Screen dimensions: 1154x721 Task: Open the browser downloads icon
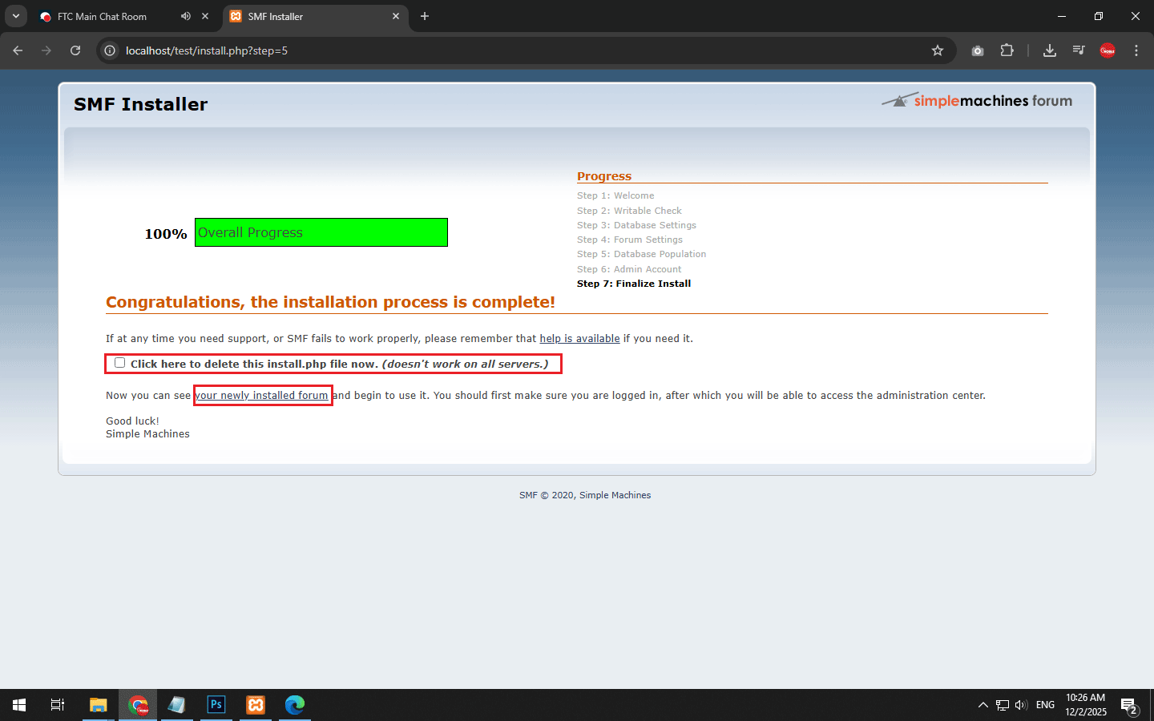1049,50
